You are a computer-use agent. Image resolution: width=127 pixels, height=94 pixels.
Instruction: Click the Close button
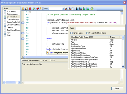coord(117,89)
